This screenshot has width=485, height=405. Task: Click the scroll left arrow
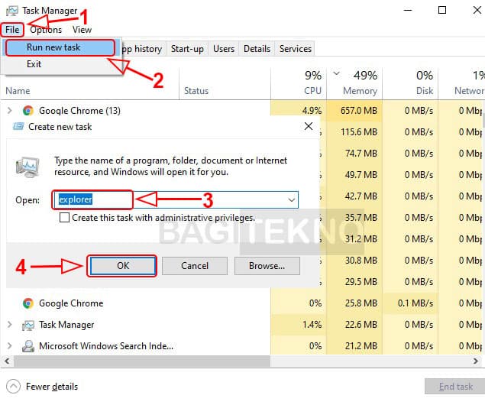click(7, 361)
